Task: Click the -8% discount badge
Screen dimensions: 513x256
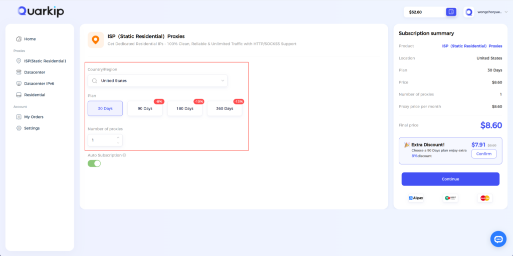Action: (159, 101)
